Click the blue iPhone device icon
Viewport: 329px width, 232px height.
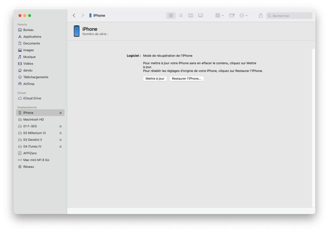[77, 31]
